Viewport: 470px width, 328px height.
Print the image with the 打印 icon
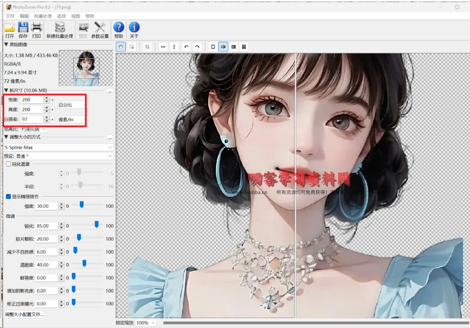pyautogui.click(x=37, y=30)
